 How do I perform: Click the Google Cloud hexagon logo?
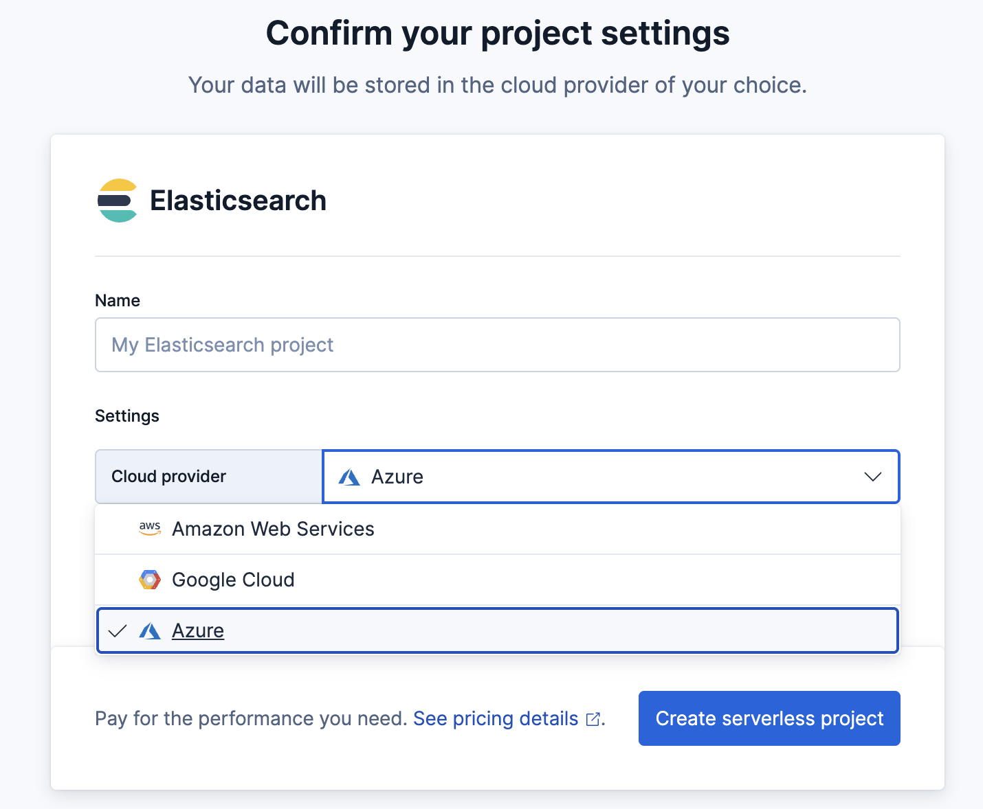[150, 580]
